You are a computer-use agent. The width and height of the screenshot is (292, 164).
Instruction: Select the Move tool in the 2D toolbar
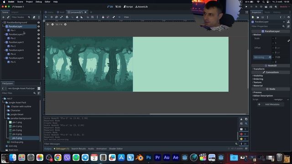pyautogui.click(x=52, y=17)
